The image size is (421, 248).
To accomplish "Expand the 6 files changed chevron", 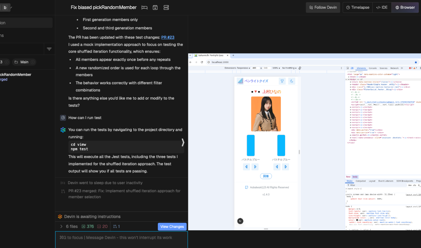I will pos(61,226).
